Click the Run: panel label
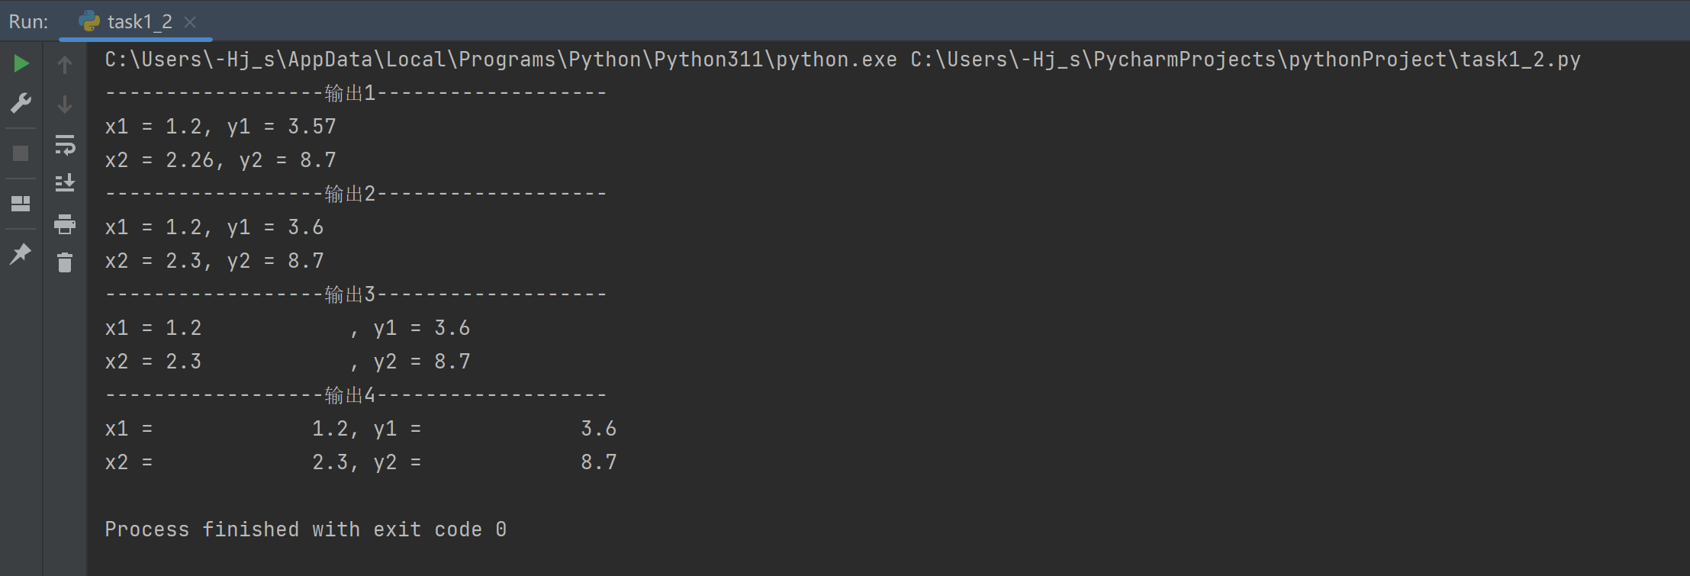This screenshot has width=1690, height=576. click(x=28, y=22)
